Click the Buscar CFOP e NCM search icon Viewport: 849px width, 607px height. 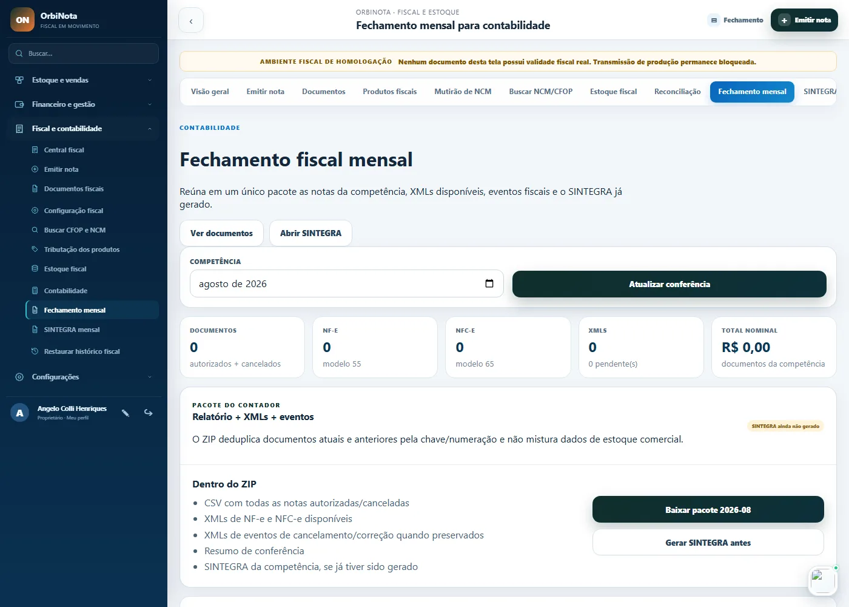tap(35, 230)
